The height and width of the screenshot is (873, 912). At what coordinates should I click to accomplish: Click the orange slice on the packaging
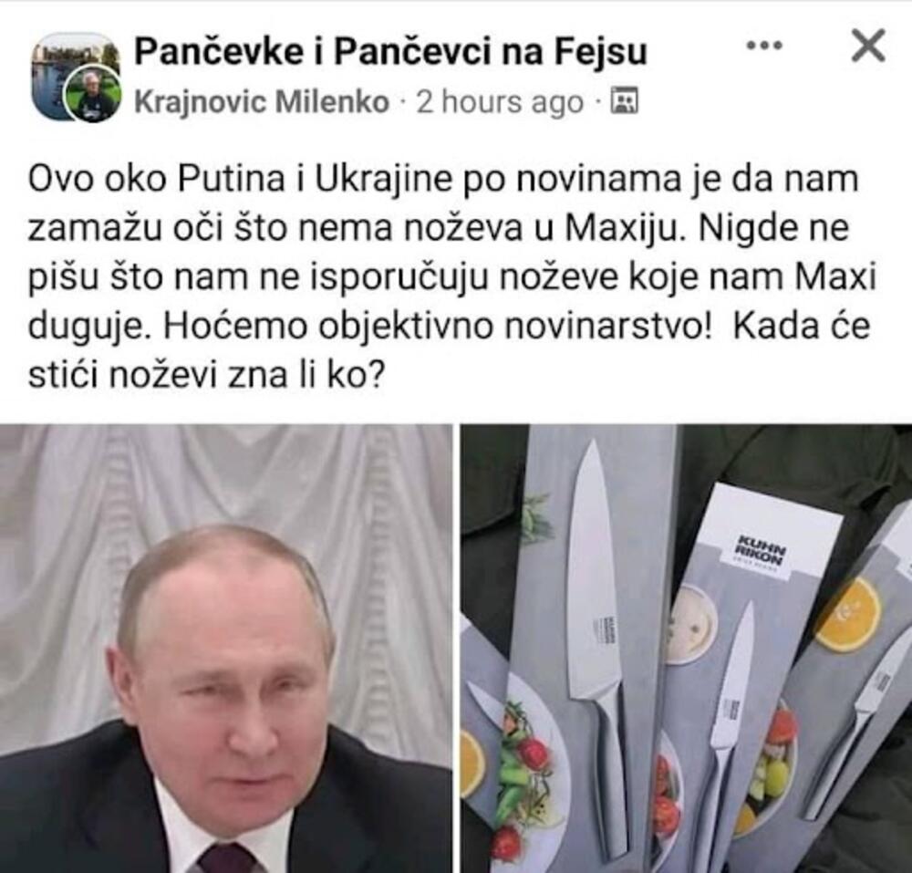pyautogui.click(x=847, y=614)
